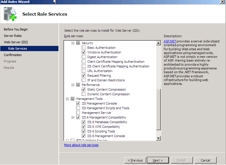Tick IIS Client Certificate Mapping Authentication
This screenshot has width=226, height=165.
(83, 66)
